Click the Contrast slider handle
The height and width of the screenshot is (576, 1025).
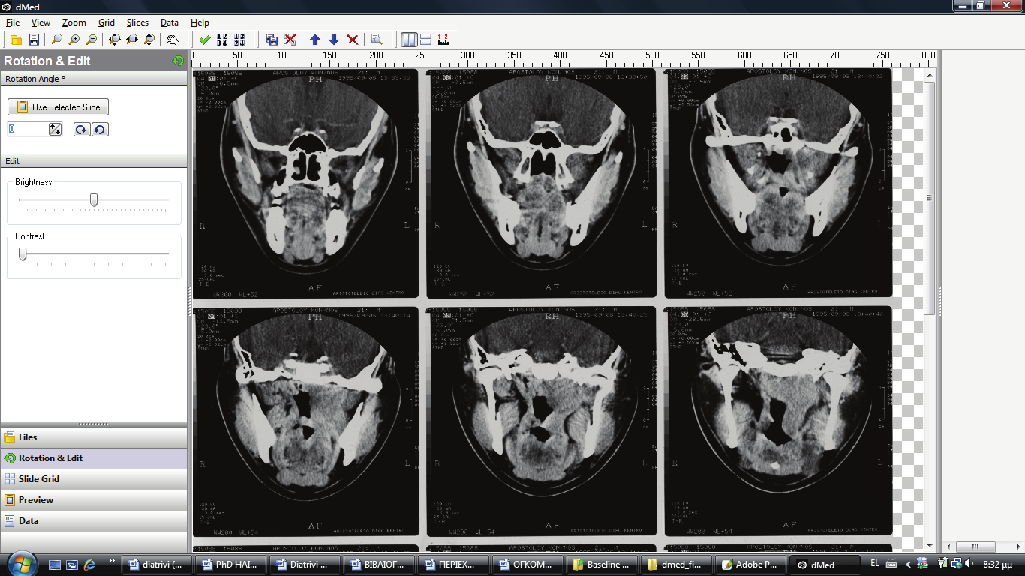pos(23,254)
